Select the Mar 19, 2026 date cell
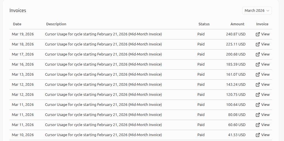Image resolution: width=284 pixels, height=141 pixels. pos(23,34)
